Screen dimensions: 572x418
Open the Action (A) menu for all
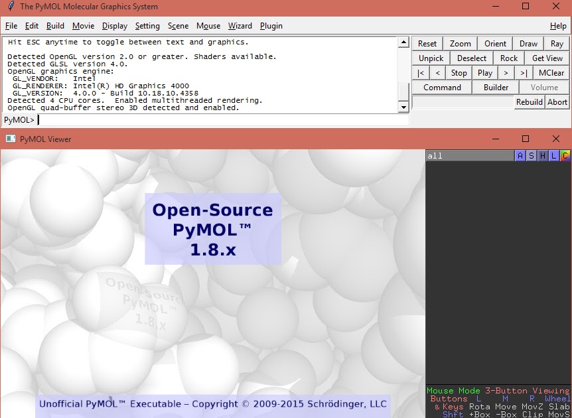click(x=520, y=156)
